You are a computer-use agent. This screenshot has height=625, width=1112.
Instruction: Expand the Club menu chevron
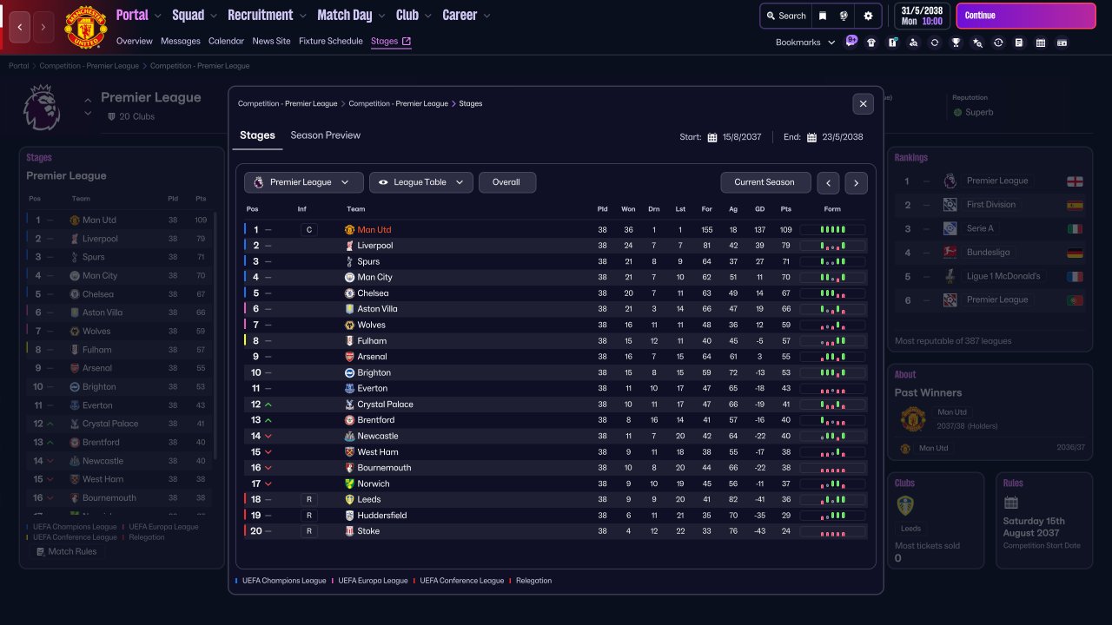(427, 16)
